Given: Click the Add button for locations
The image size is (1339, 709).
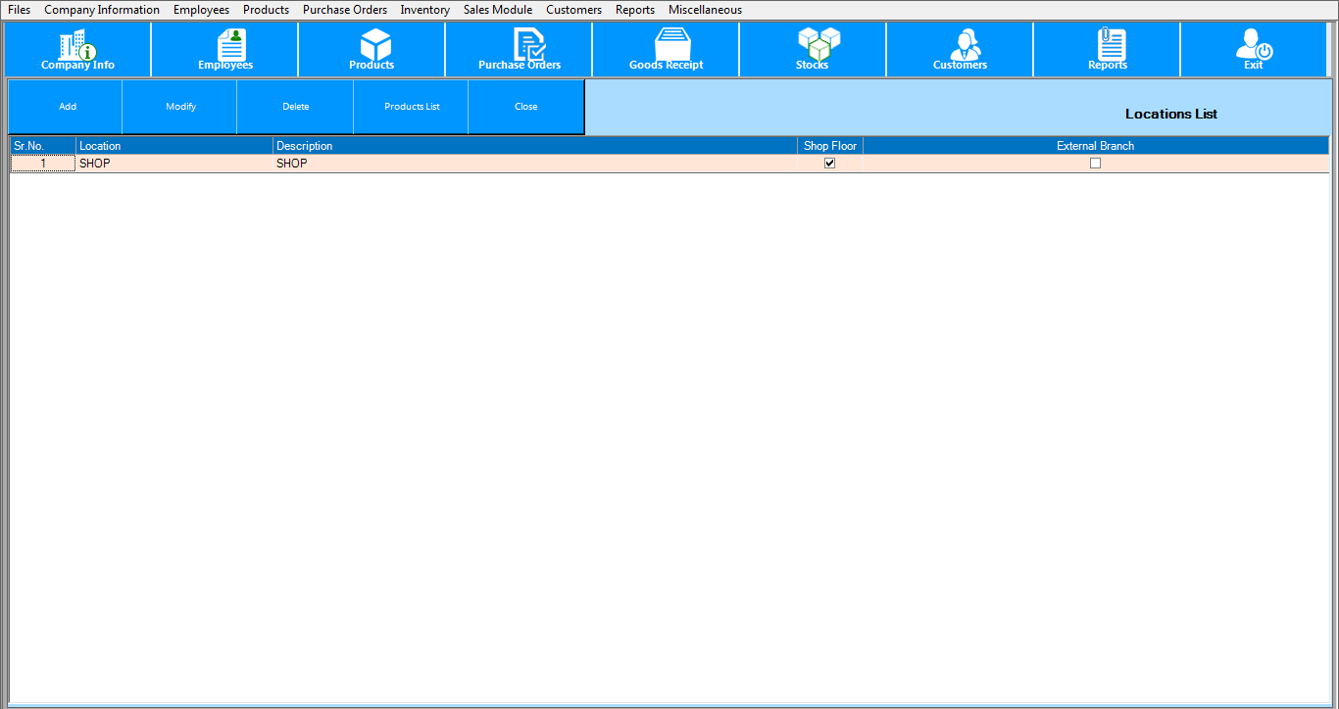Looking at the screenshot, I should tap(67, 106).
